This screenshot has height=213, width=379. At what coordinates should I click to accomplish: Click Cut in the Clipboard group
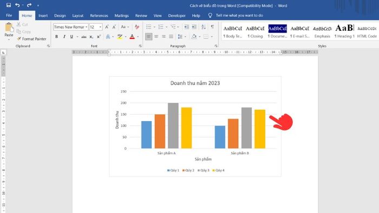tap(23, 24)
